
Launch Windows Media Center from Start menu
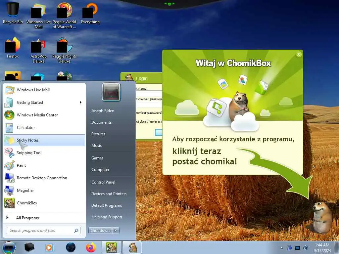tap(44, 115)
